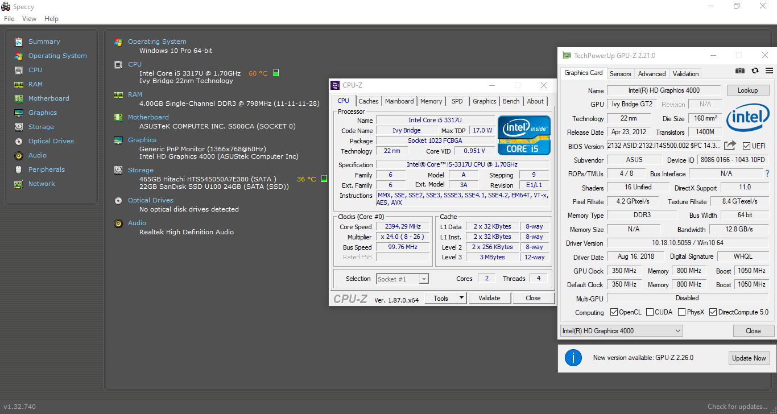The width and height of the screenshot is (777, 414).
Task: Open the Socket #1 selection dropdown
Action: pos(402,279)
